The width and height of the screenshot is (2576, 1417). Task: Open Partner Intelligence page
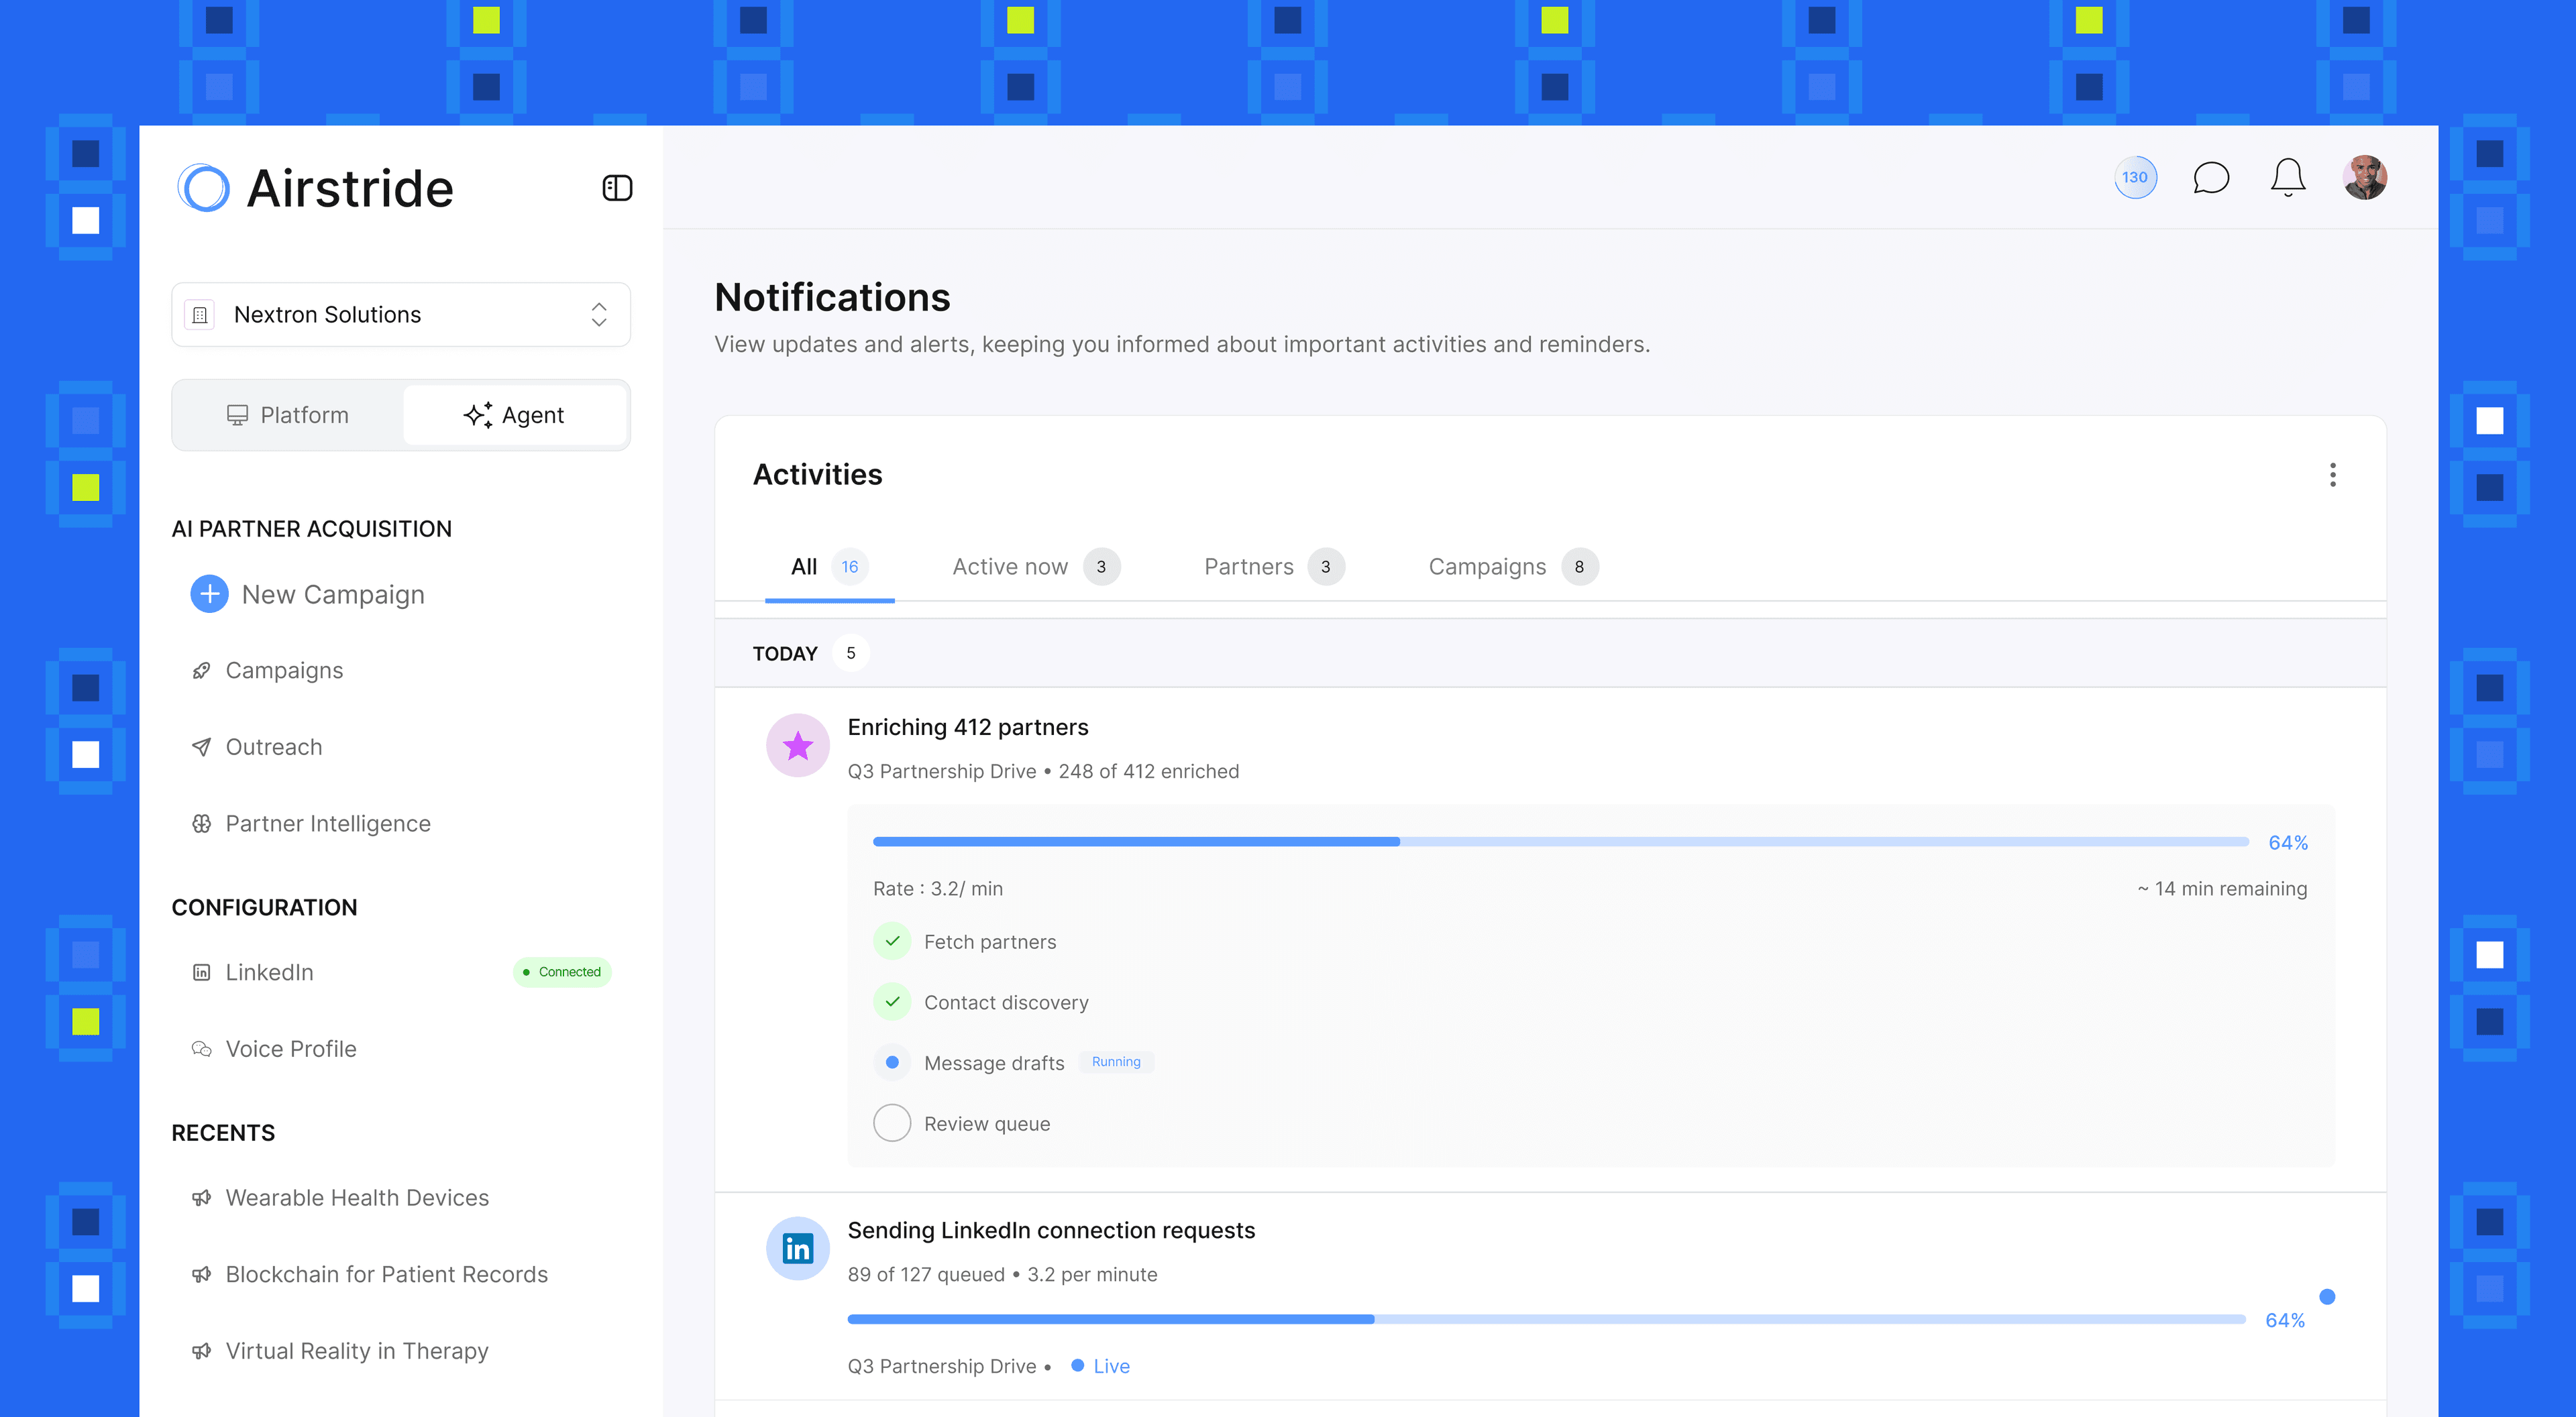[328, 824]
